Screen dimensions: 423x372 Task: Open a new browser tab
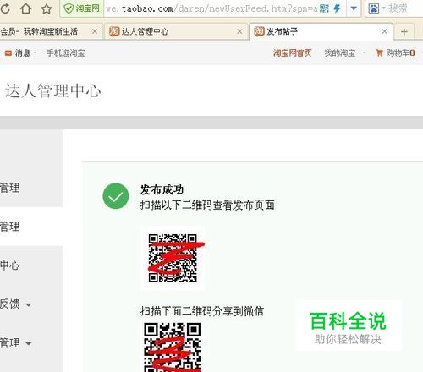tap(404, 31)
